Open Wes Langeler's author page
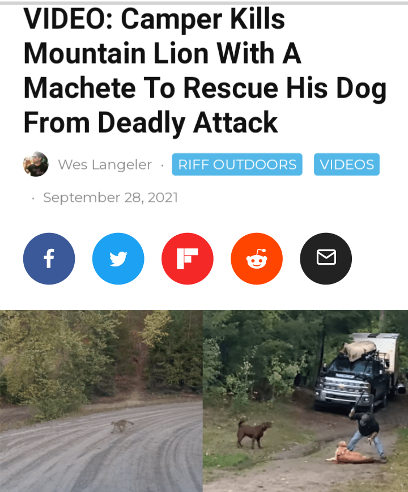Image resolution: width=408 pixels, height=492 pixels. 105,164
